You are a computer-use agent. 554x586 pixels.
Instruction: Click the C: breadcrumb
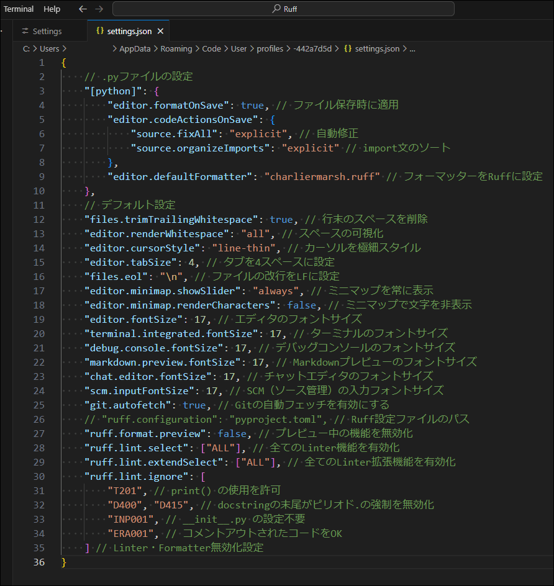(x=26, y=49)
